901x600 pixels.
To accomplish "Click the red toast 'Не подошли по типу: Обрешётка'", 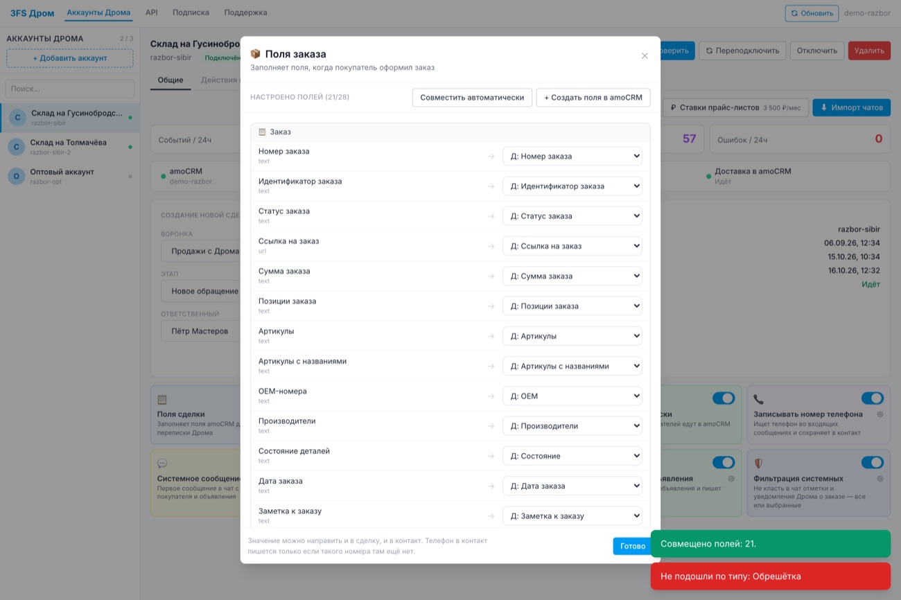I will [770, 576].
